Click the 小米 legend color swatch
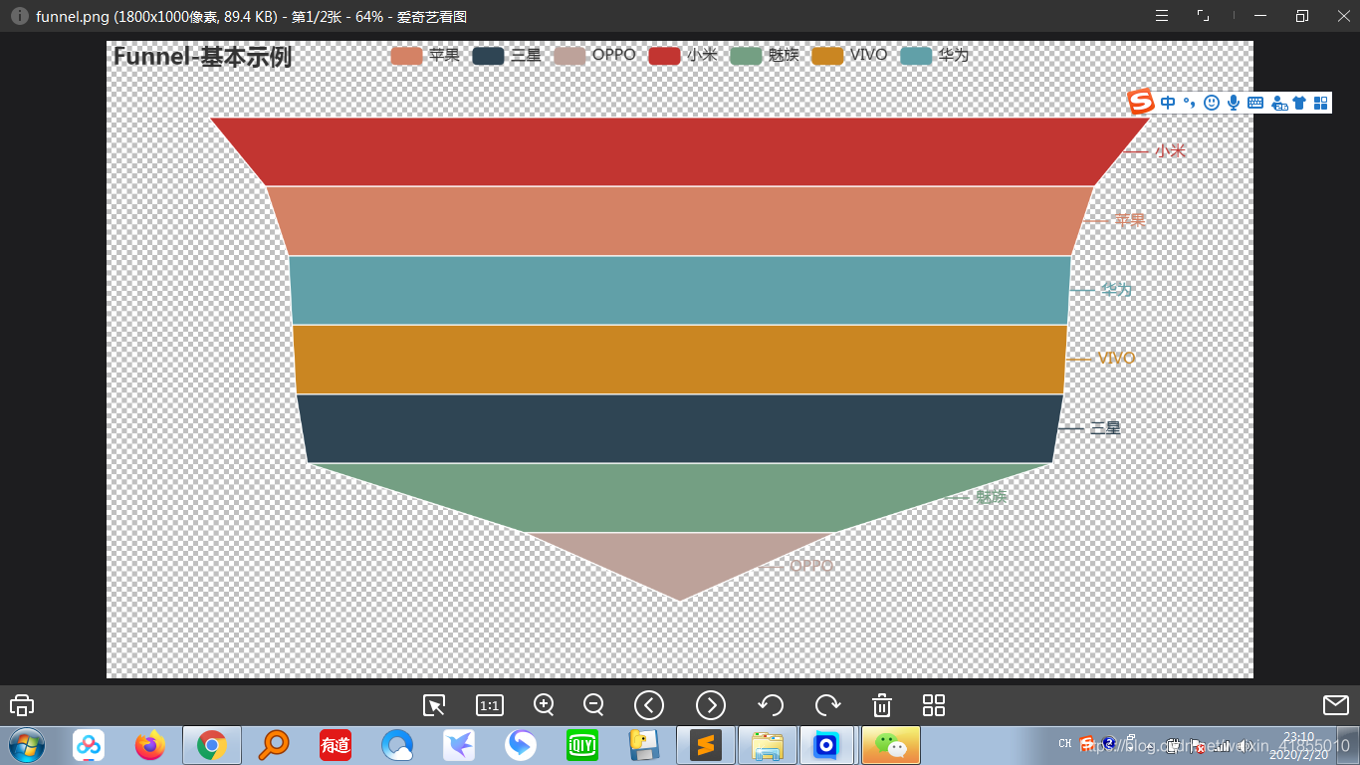Viewport: 1360px width, 765px height. pos(665,55)
